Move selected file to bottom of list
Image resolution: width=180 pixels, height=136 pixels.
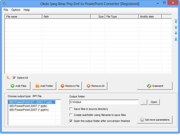pos(176,39)
